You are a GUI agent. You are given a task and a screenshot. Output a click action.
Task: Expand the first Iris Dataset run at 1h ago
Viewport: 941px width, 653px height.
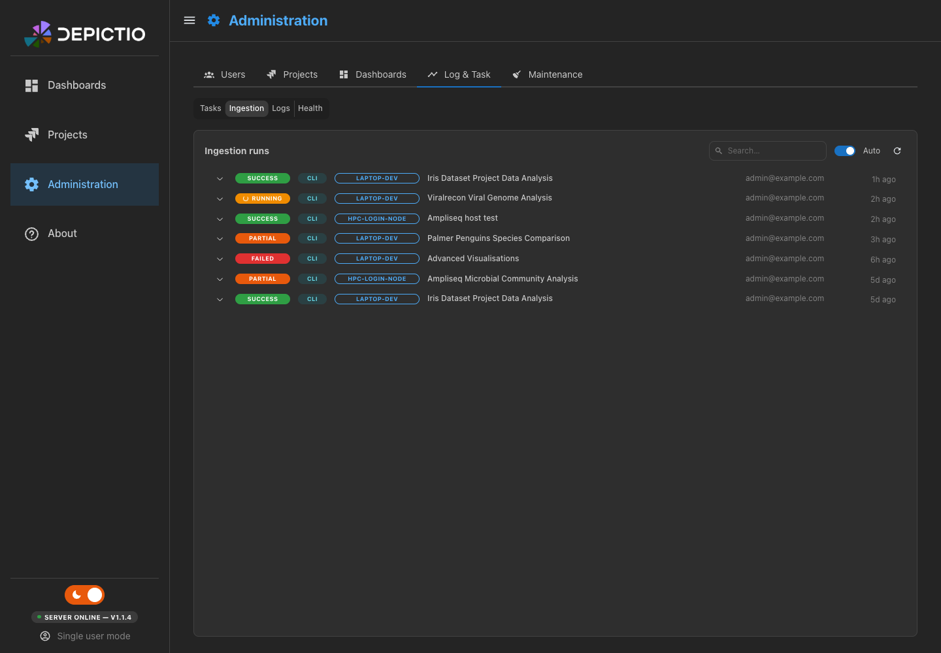click(x=220, y=179)
